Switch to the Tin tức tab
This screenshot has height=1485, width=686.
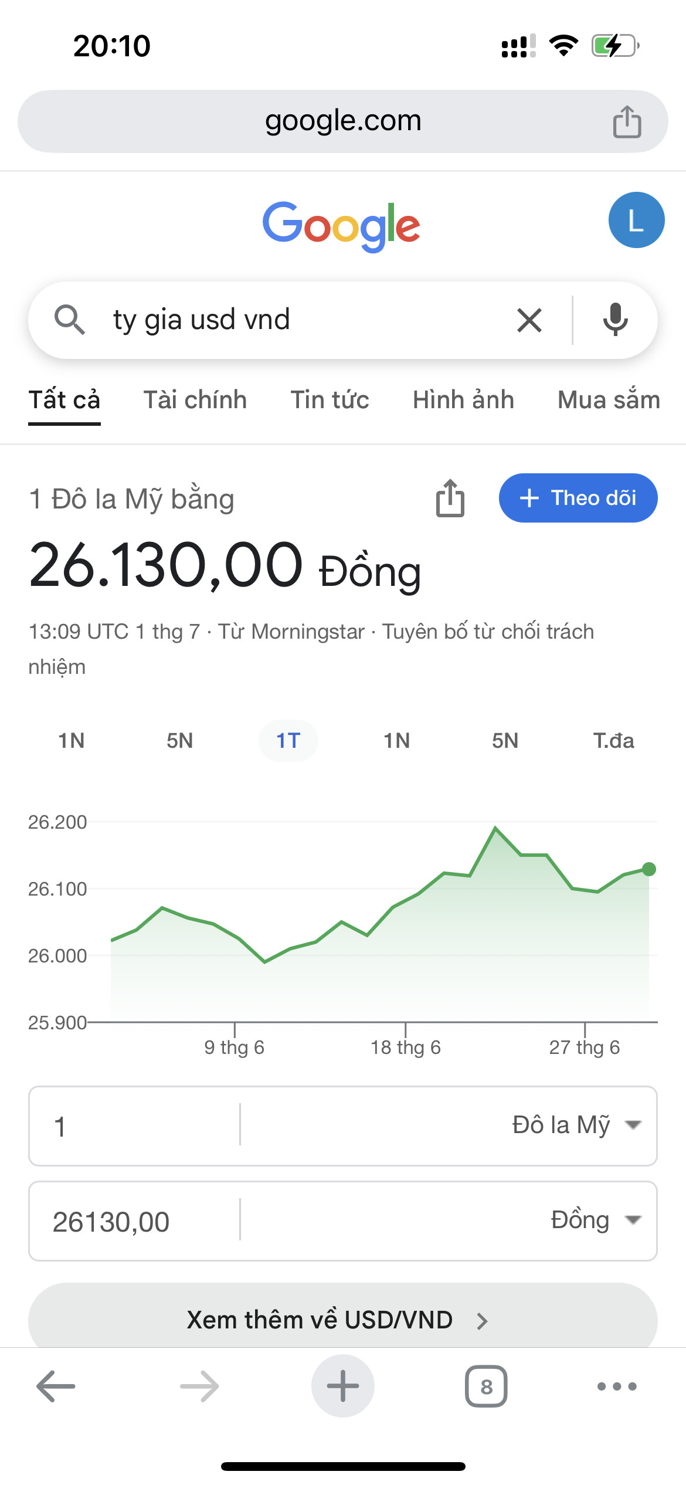tap(330, 400)
